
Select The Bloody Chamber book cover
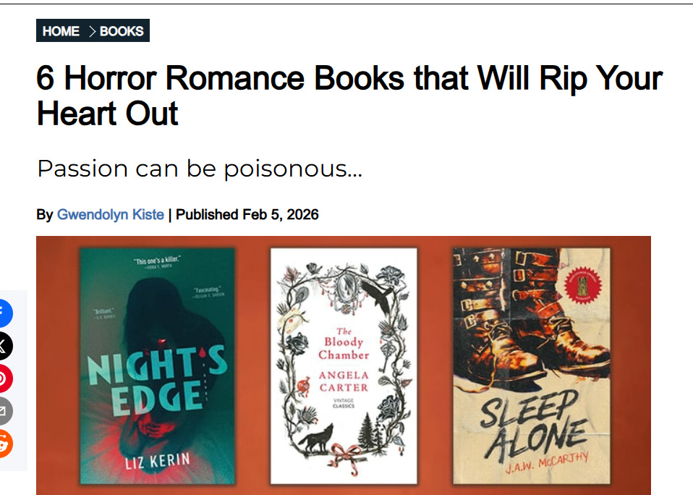click(x=344, y=366)
